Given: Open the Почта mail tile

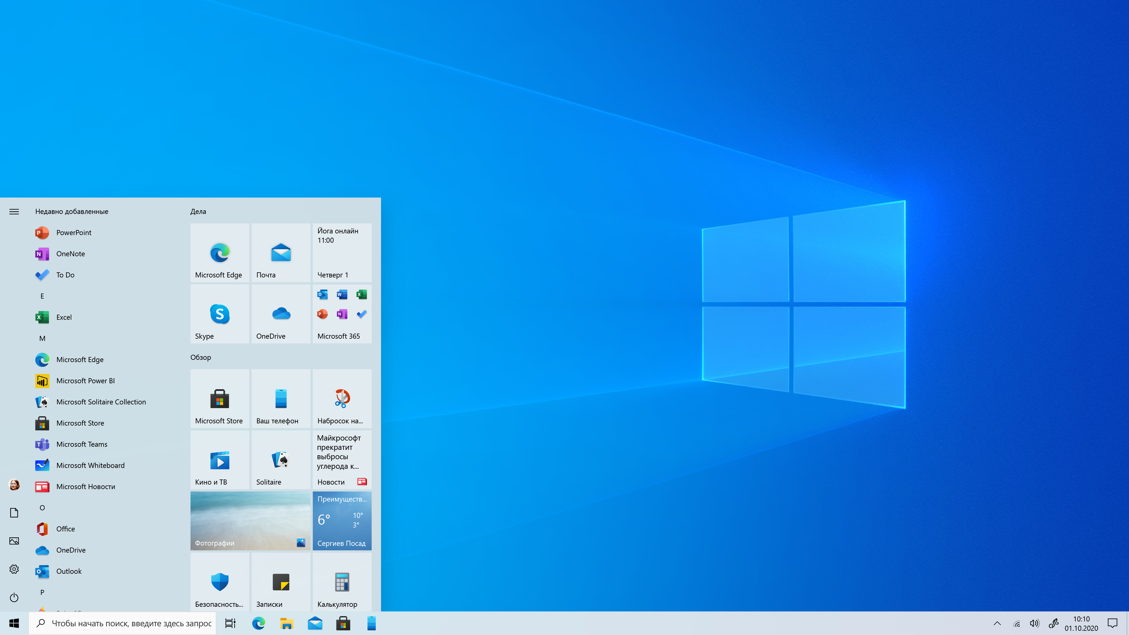Looking at the screenshot, I should tap(281, 252).
